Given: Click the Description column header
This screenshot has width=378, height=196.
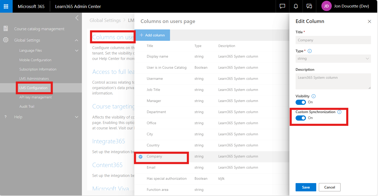Looking at the screenshot, I should coord(227,46).
